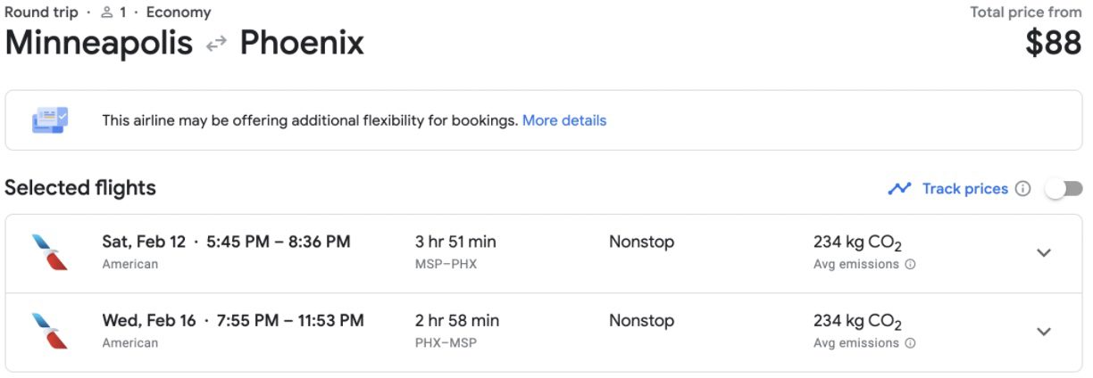1093x378 pixels.
Task: Open the More details link
Action: click(x=564, y=120)
